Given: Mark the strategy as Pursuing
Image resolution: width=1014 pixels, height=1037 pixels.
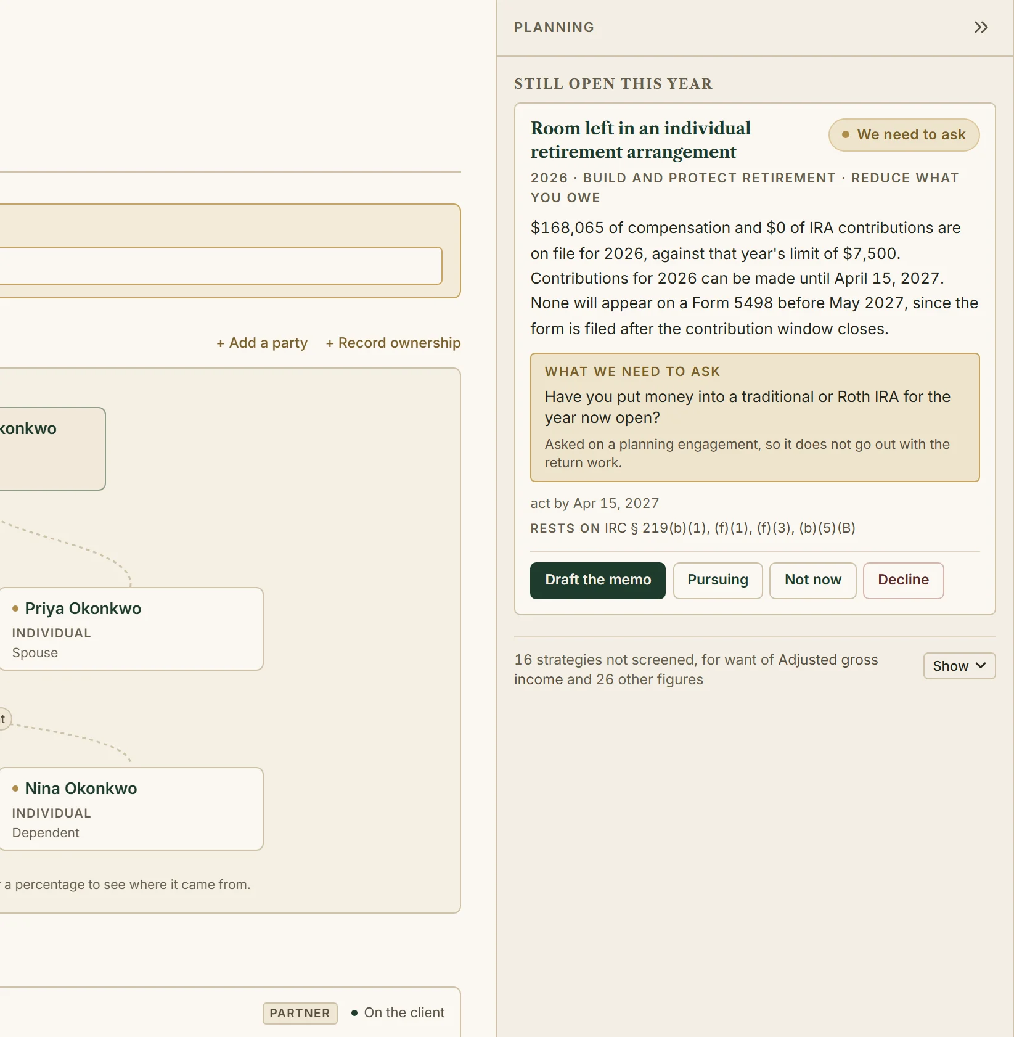Looking at the screenshot, I should [718, 580].
